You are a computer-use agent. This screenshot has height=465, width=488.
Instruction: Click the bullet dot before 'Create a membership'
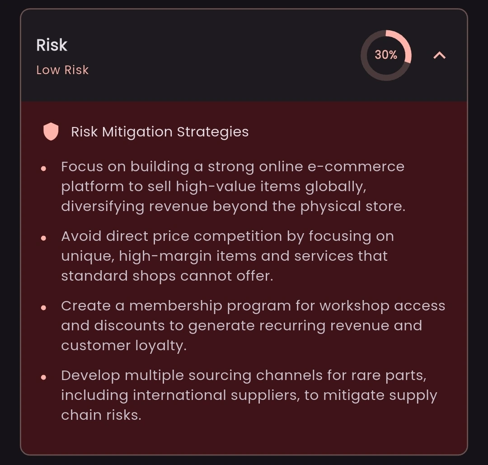point(43,308)
